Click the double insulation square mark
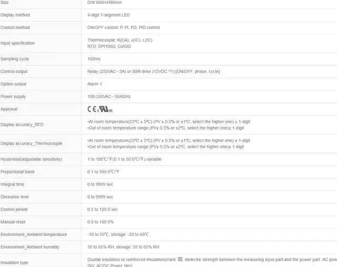The width and height of the screenshot is (337, 267). pyautogui.click(x=180, y=259)
